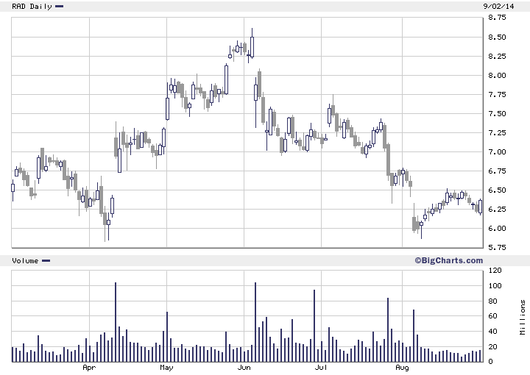
Task: Click the 6.00 price axis label
Action: [497, 229]
